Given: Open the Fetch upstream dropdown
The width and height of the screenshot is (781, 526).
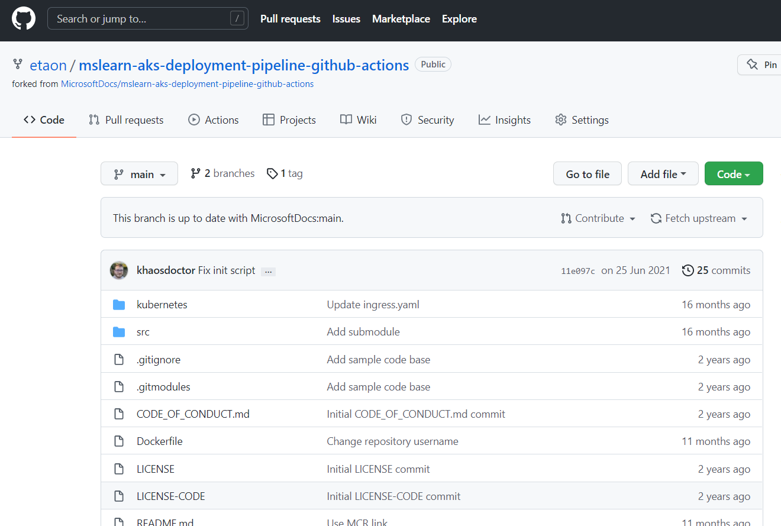Looking at the screenshot, I should (699, 218).
